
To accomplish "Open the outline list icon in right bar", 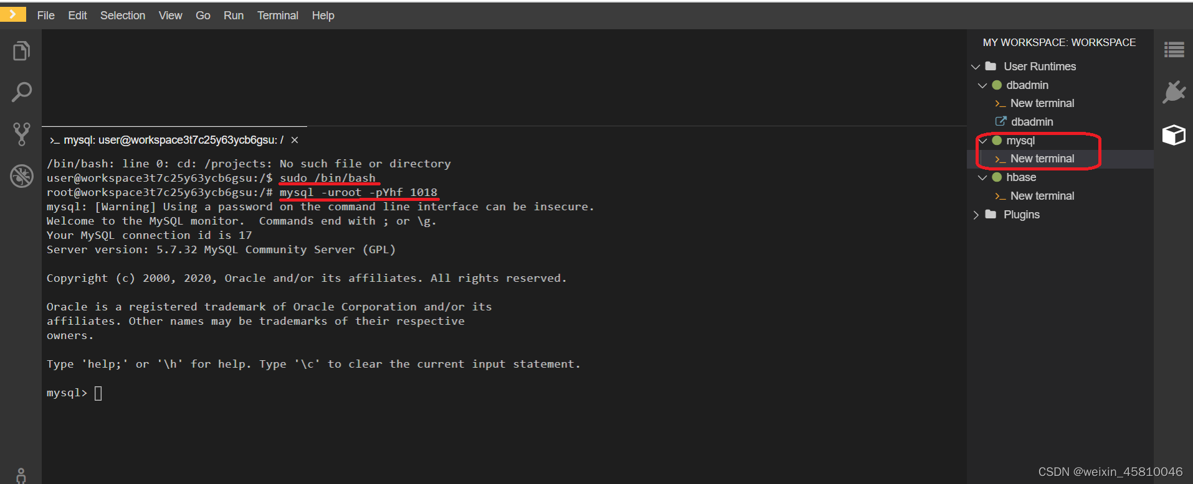I will pyautogui.click(x=1174, y=50).
